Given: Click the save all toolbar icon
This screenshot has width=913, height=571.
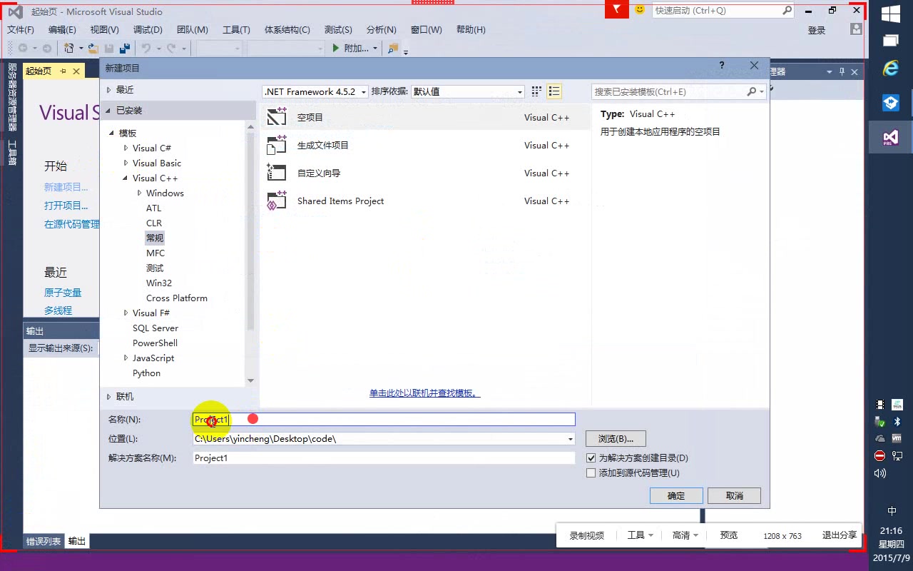Looking at the screenshot, I should coord(125,49).
